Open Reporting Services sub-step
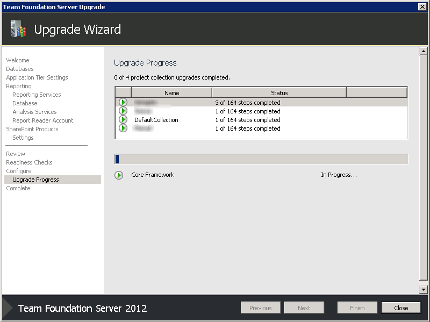Image resolution: width=430 pixels, height=322 pixels. coord(37,95)
